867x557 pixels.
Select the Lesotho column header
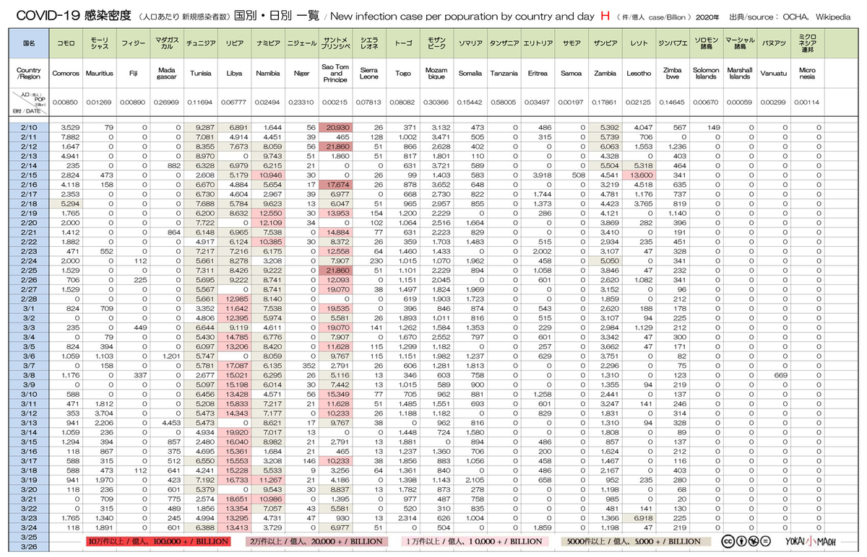(x=639, y=74)
